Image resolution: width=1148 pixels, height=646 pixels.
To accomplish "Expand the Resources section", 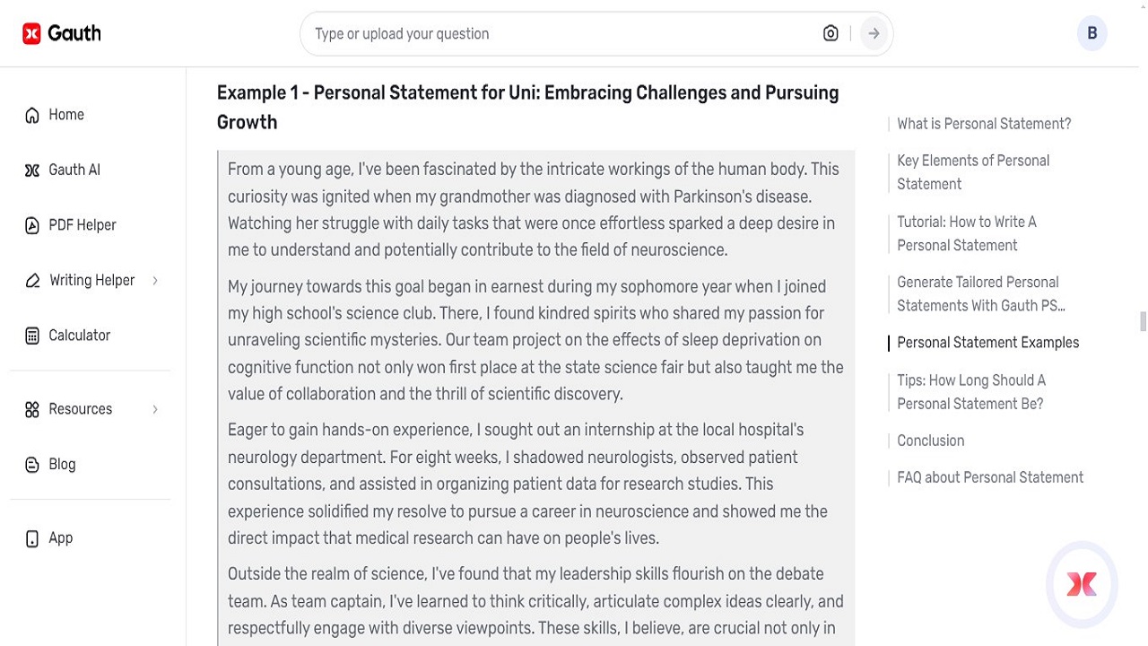I will tap(80, 408).
